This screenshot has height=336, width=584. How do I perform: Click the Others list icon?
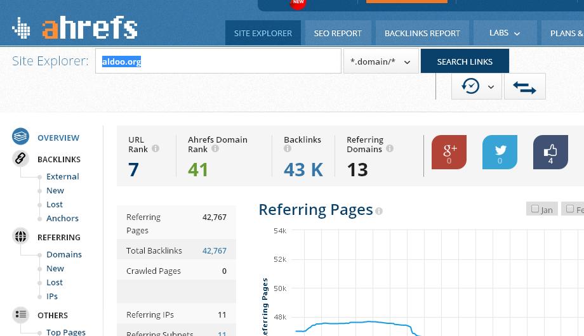(x=20, y=315)
